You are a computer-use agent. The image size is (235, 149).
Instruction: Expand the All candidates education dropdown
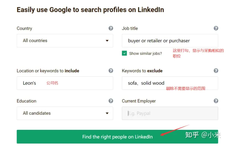[x=65, y=113]
